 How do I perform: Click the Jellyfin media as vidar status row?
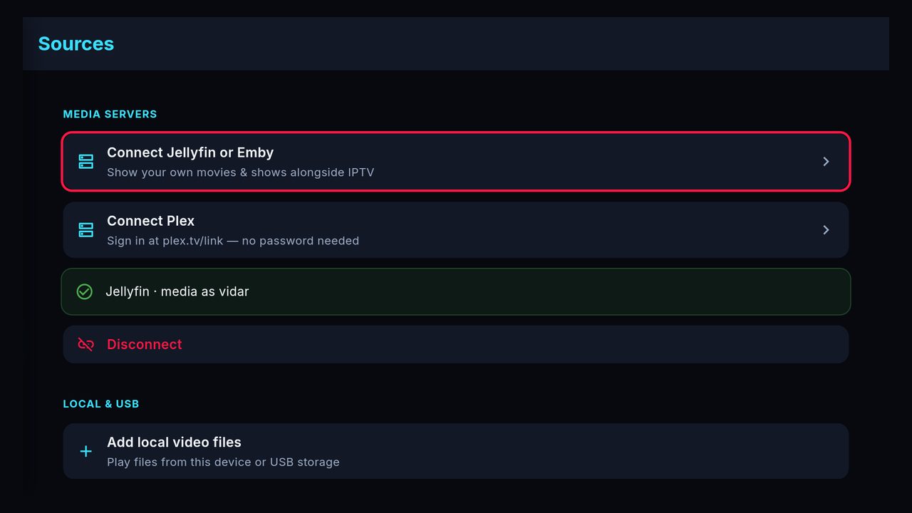pos(456,291)
